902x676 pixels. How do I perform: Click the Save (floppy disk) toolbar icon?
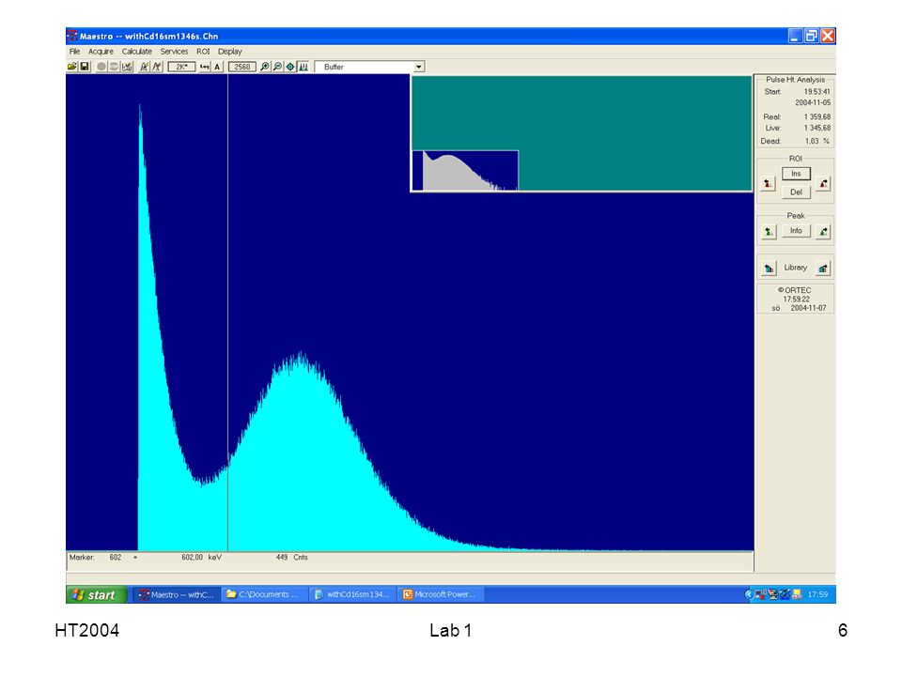(x=85, y=67)
